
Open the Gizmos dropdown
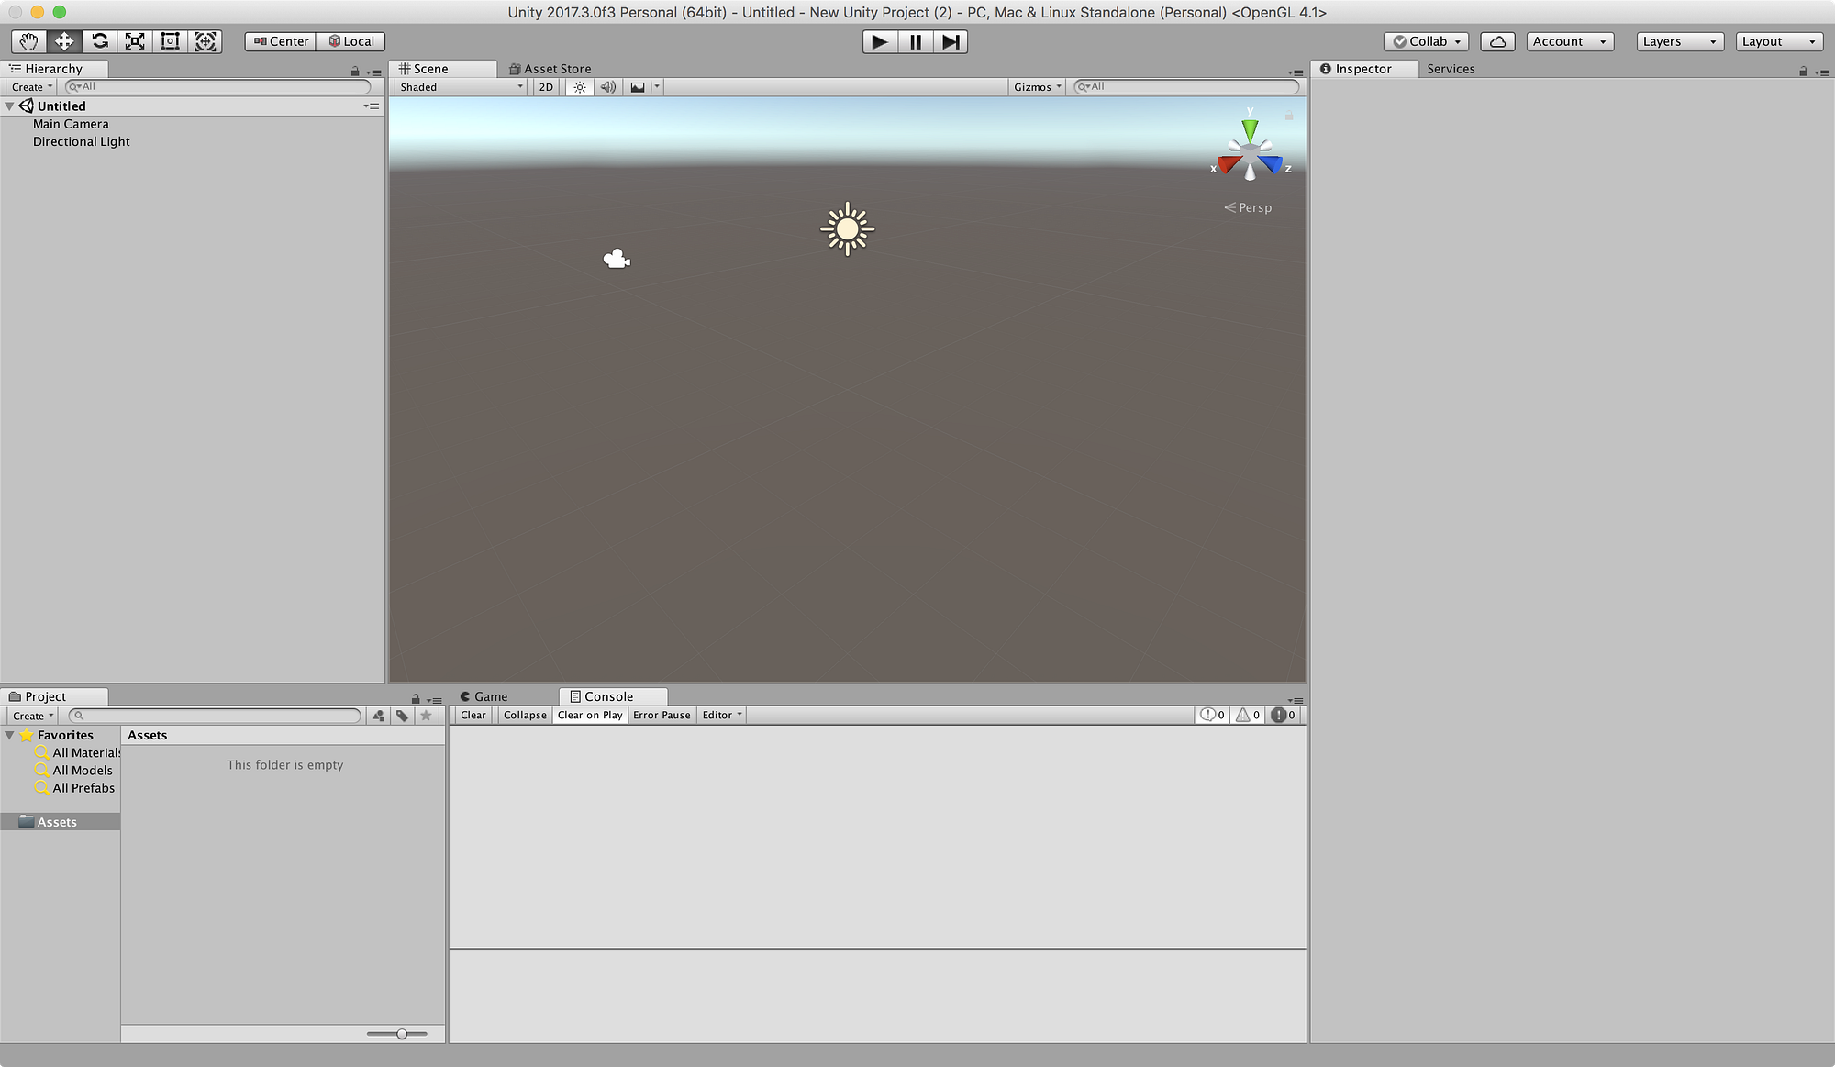pos(1037,87)
